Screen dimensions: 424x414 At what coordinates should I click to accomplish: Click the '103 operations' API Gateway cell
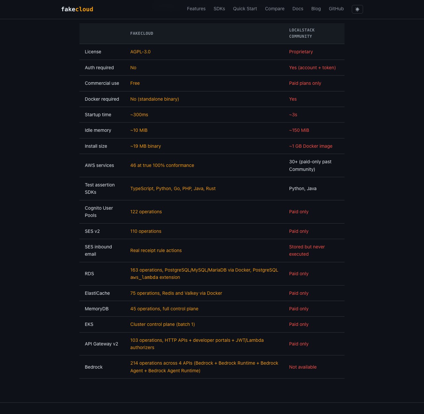pyautogui.click(x=197, y=344)
